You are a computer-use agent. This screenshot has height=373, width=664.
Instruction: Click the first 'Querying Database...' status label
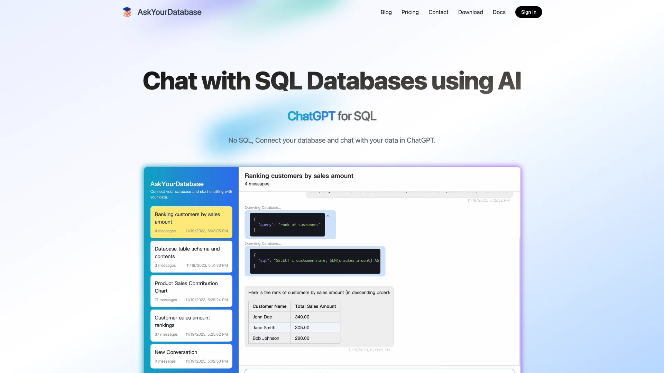[262, 208]
